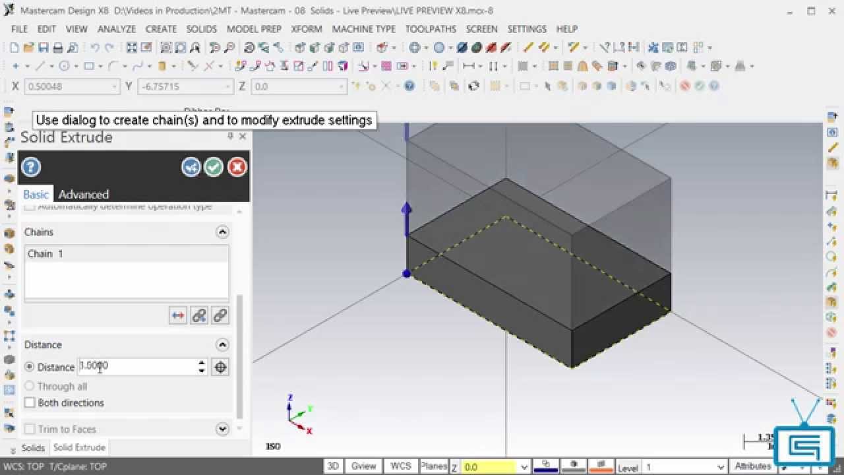The image size is (844, 475).
Task: Click rightmost chain link icon
Action: [220, 315]
